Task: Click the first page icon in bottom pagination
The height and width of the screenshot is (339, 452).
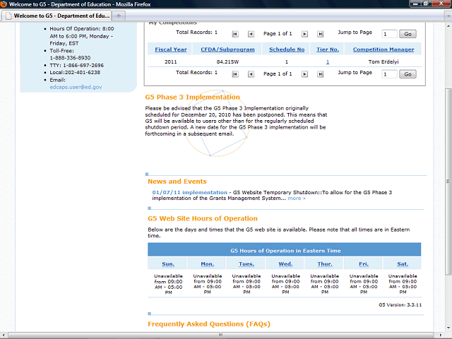Action: 235,73
